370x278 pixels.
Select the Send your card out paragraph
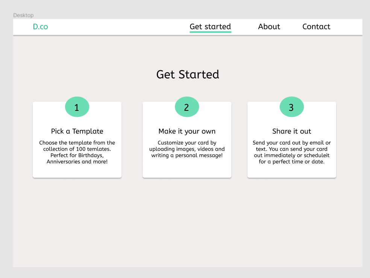(291, 152)
